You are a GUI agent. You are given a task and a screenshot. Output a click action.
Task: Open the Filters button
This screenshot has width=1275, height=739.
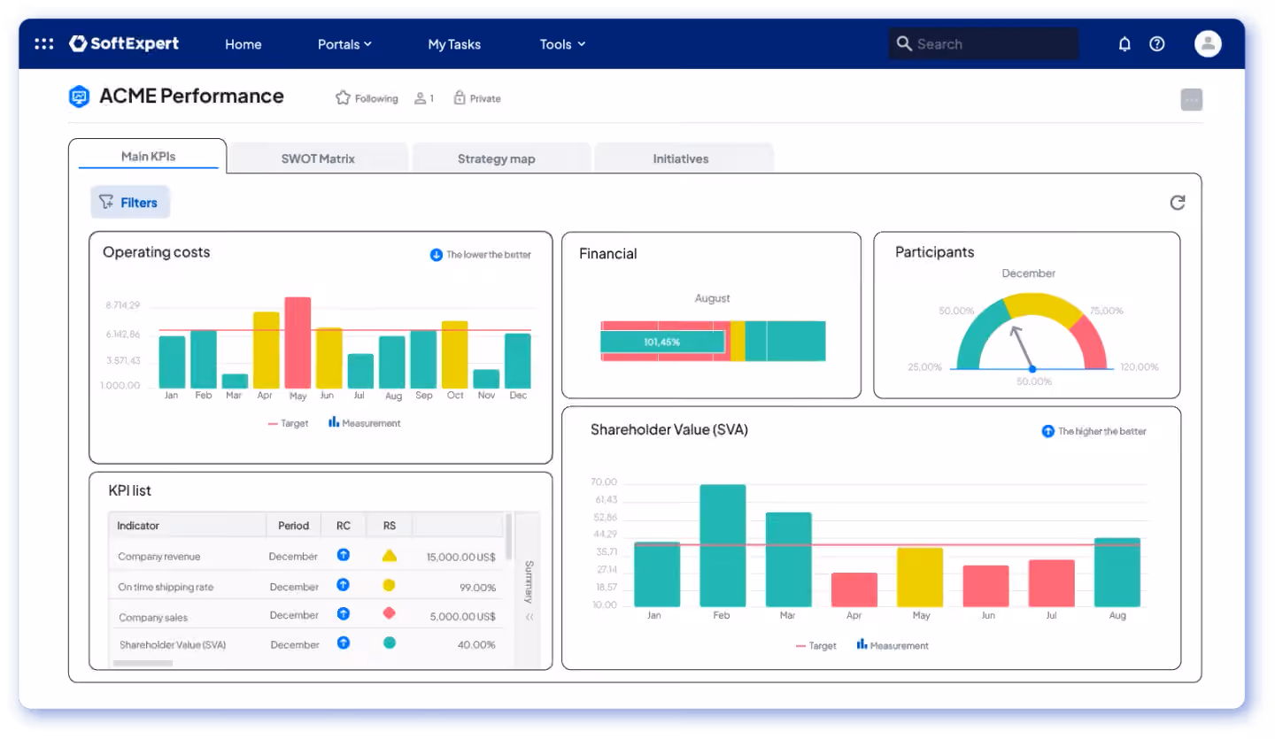(130, 203)
